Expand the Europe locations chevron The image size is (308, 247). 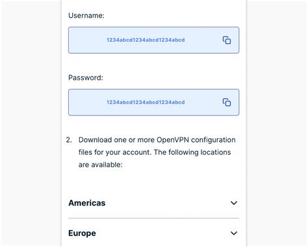click(x=234, y=233)
